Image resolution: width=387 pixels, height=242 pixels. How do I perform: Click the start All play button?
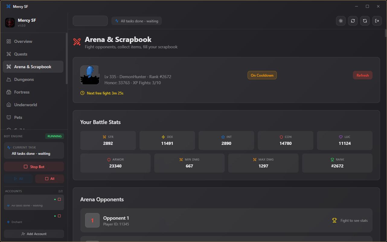click(x=18, y=179)
